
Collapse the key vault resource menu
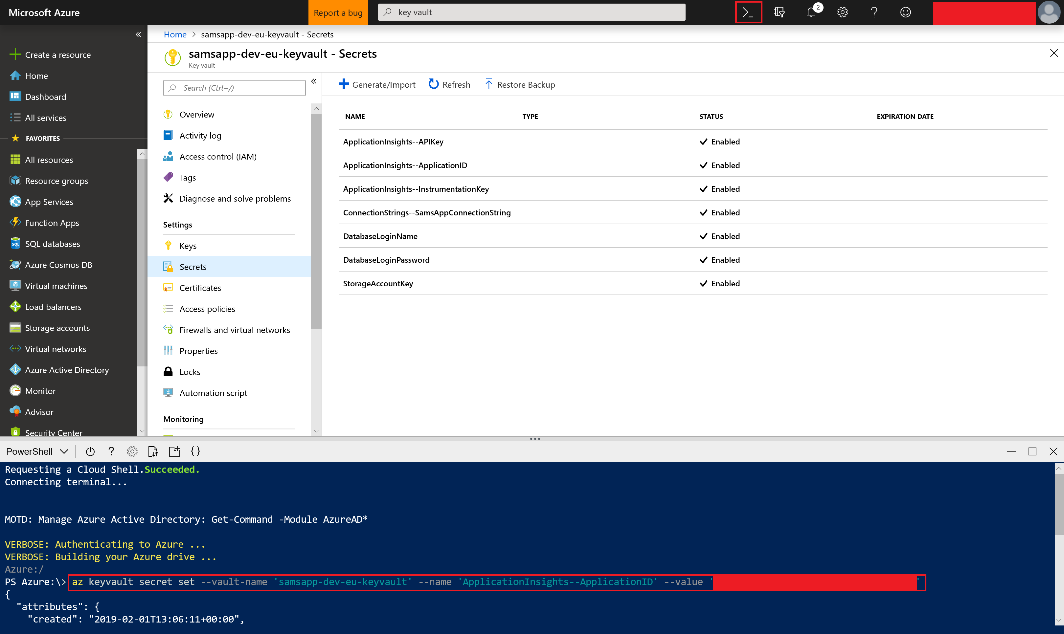pos(314,81)
